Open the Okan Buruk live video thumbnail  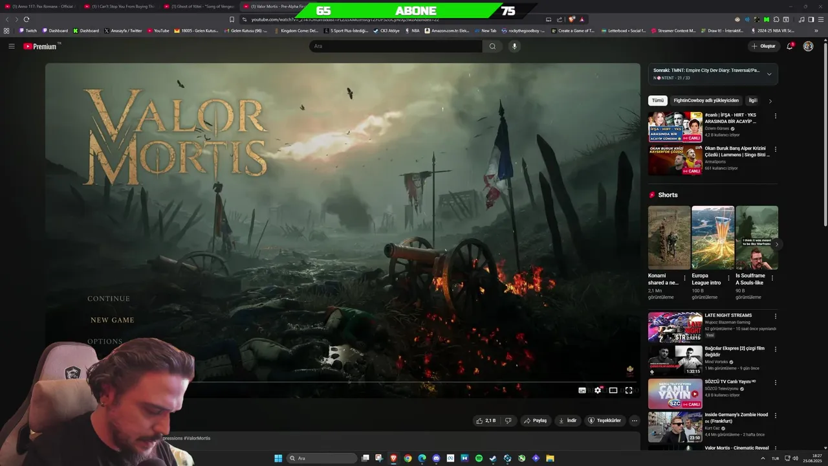coord(675,160)
